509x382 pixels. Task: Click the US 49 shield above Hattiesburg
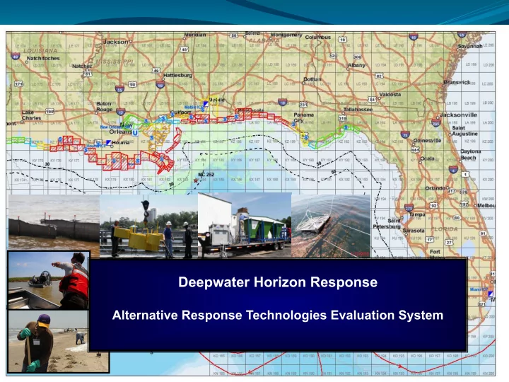click(156, 71)
